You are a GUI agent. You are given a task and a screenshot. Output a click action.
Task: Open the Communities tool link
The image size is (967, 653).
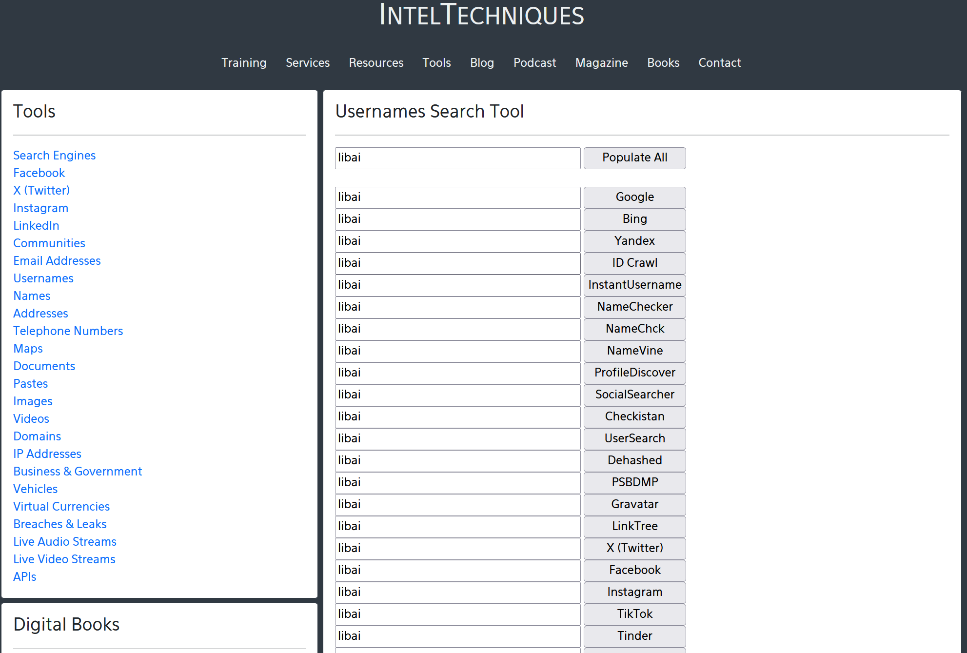49,243
